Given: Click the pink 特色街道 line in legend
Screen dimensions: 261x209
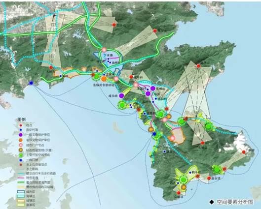Looking at the screenshot, I should 21,178.
